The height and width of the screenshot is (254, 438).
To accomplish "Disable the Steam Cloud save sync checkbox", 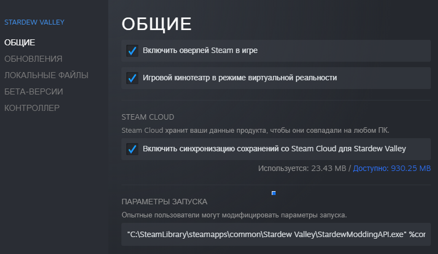I will click(132, 149).
